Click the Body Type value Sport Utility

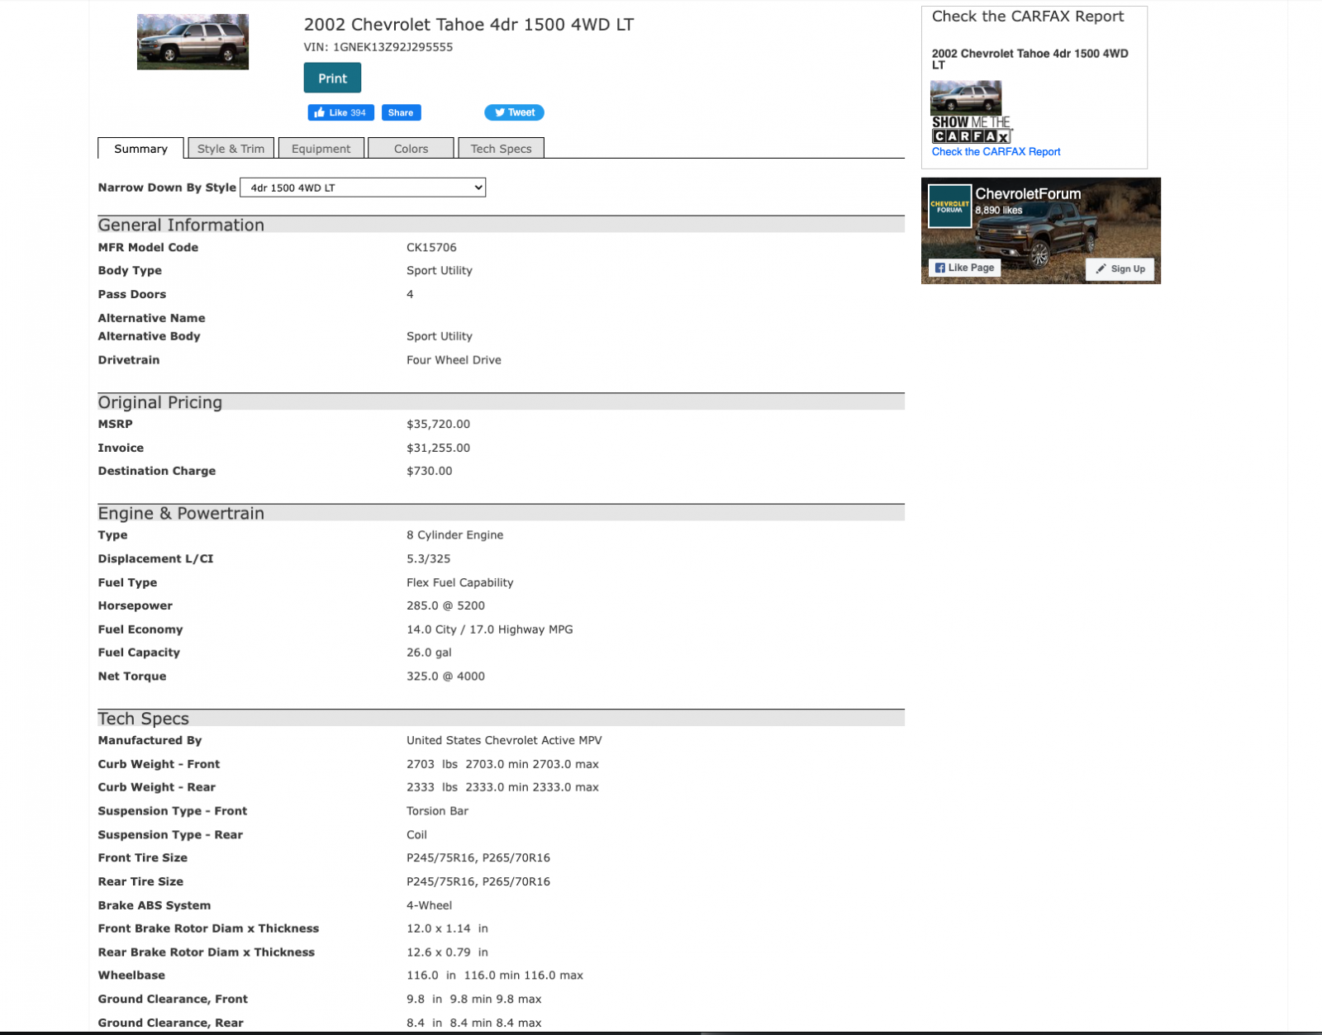(439, 270)
